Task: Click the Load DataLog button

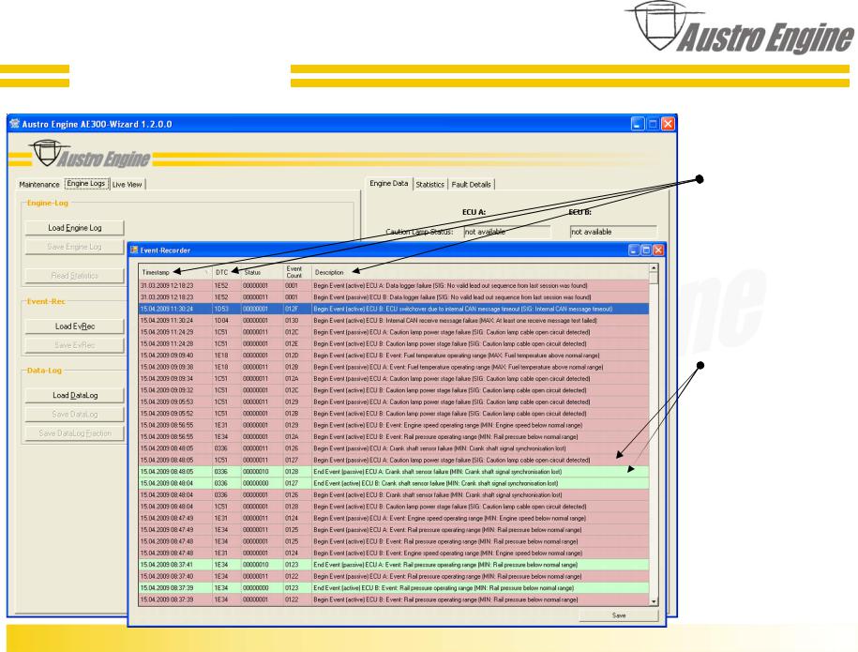Action: click(x=74, y=395)
